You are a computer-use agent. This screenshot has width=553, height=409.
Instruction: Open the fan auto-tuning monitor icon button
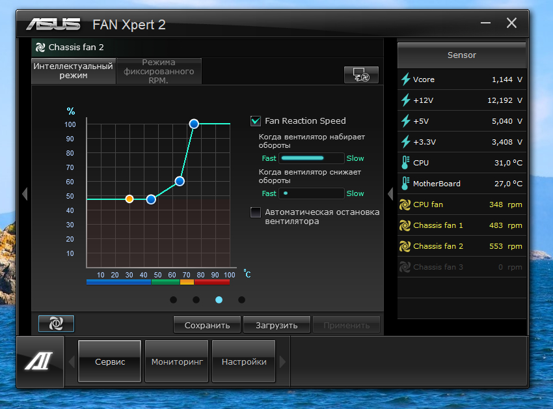[x=361, y=75]
